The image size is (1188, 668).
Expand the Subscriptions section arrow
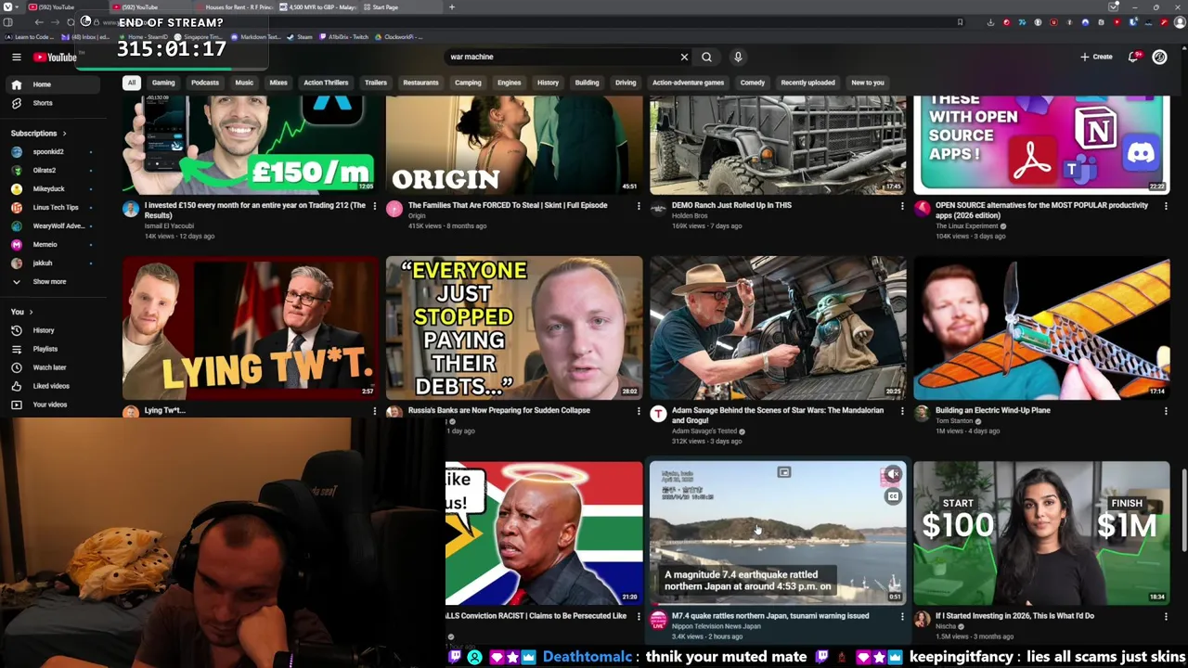64,134
